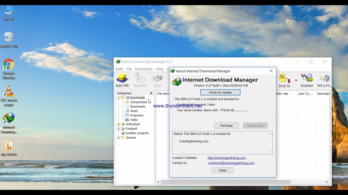Screen dimensions: 348x195
Task: Open the my videos desktop folder
Action: click(x=9, y=148)
